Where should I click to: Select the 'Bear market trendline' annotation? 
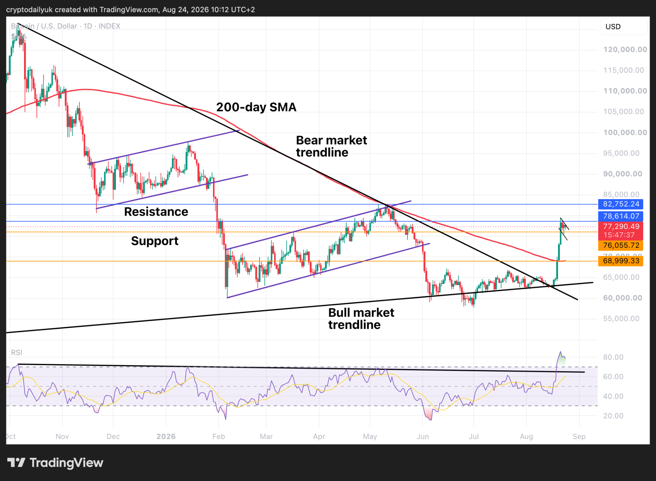pyautogui.click(x=332, y=146)
